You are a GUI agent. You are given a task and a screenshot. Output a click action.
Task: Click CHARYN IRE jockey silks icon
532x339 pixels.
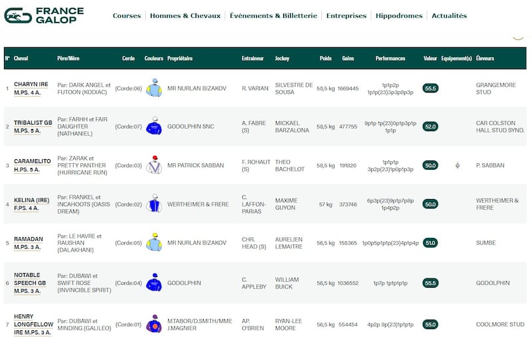tap(154, 88)
